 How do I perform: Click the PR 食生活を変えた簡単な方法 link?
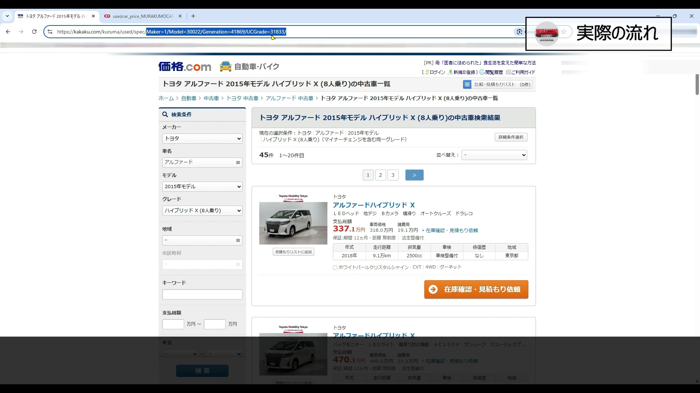[x=485, y=63]
